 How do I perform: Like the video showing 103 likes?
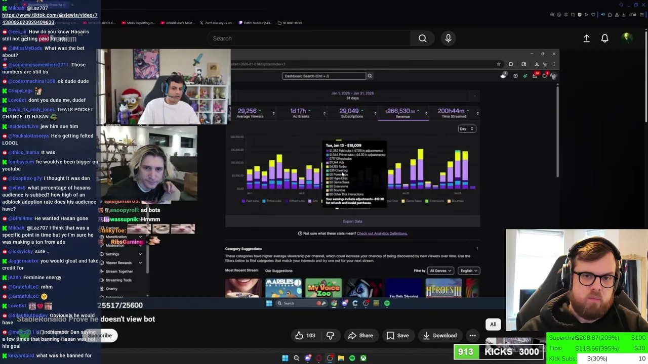coord(305,336)
